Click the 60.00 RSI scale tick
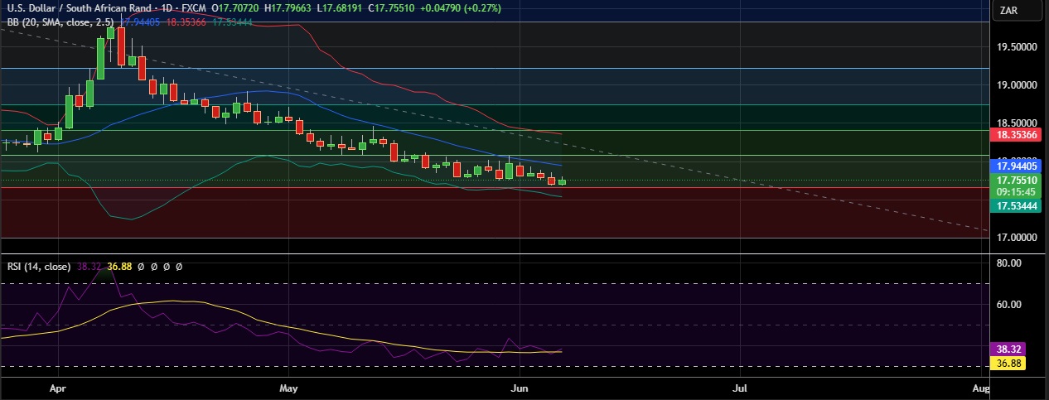The width and height of the screenshot is (1049, 400). pyautogui.click(x=1009, y=305)
